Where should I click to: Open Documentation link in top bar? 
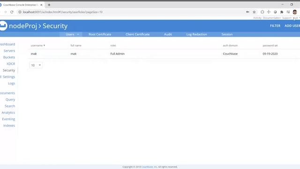coord(272,18)
